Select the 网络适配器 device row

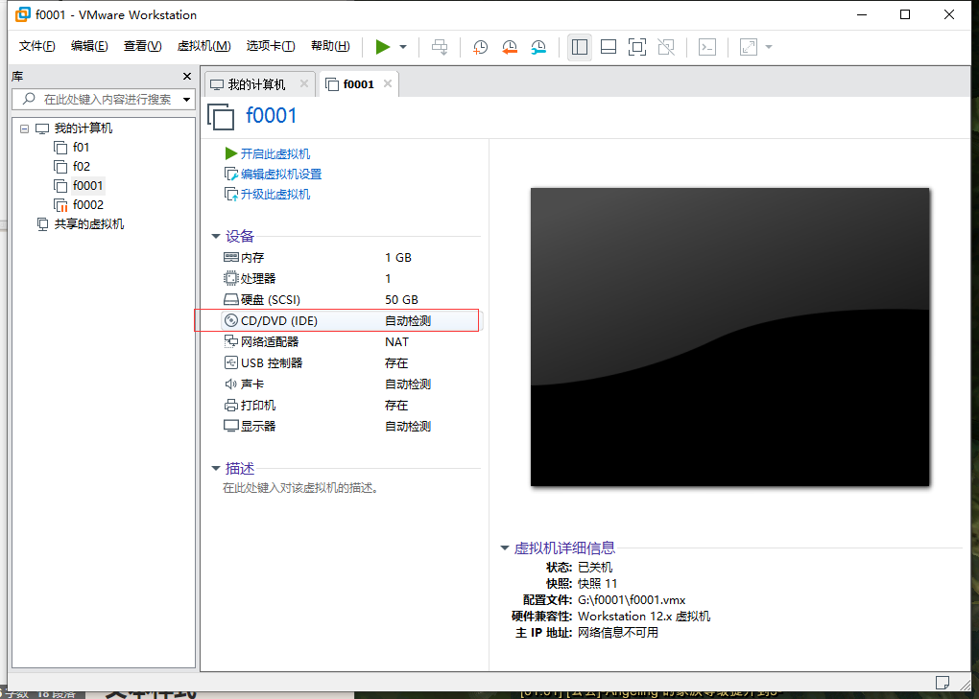[x=351, y=341]
